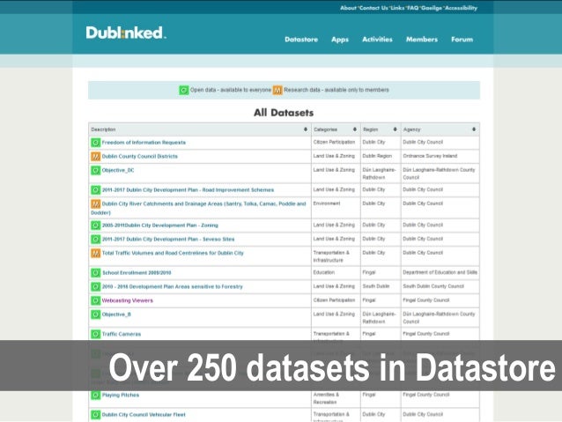
Task: Click the orange Research data legend icon
Action: (x=277, y=90)
